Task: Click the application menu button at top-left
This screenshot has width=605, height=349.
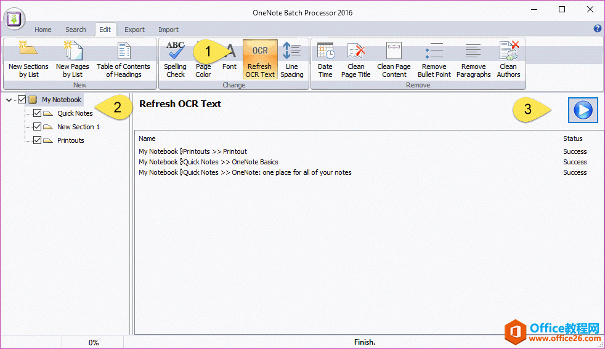Action: click(x=14, y=20)
